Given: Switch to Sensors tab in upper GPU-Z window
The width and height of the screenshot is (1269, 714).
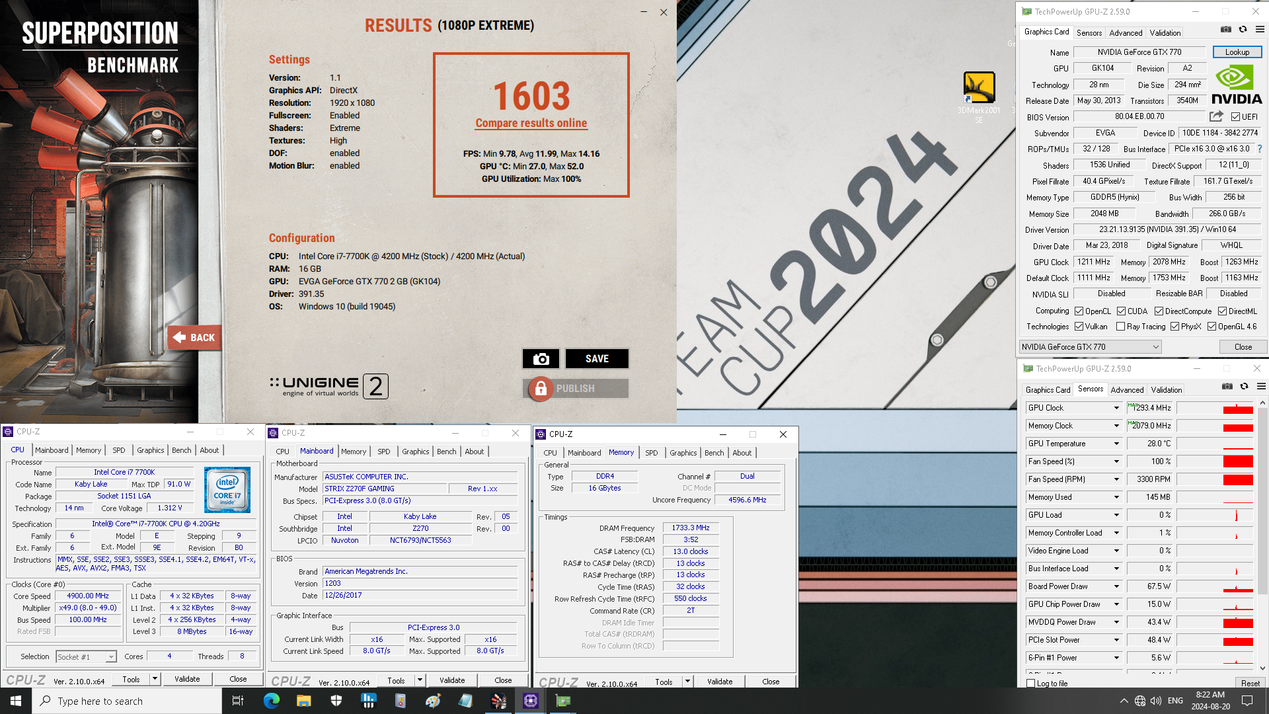Looking at the screenshot, I should coord(1089,32).
